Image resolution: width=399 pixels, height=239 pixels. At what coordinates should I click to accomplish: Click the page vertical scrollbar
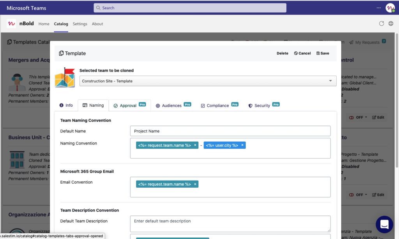(397, 100)
